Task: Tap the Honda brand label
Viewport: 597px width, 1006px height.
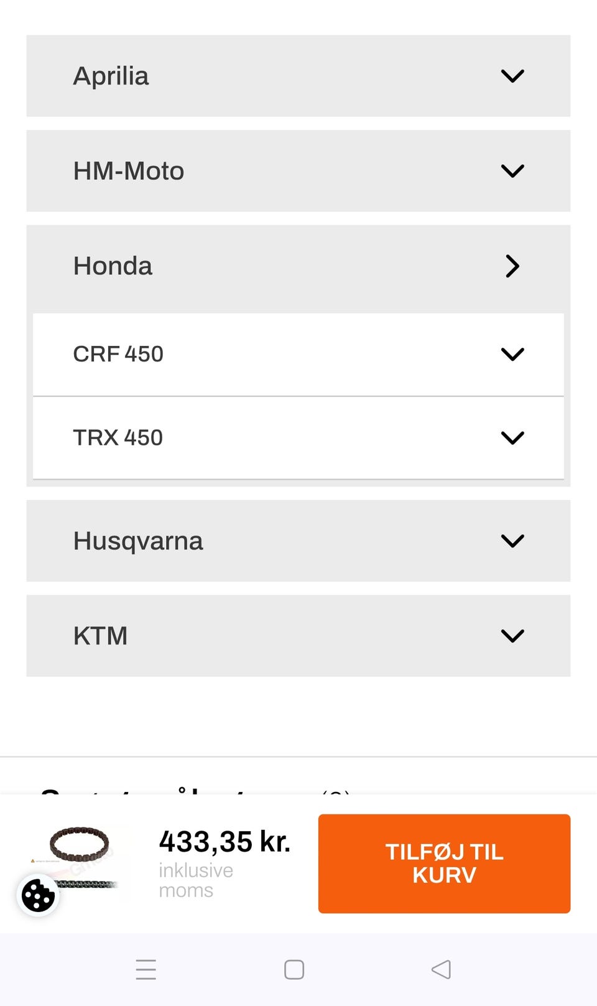Action: pyautogui.click(x=113, y=266)
